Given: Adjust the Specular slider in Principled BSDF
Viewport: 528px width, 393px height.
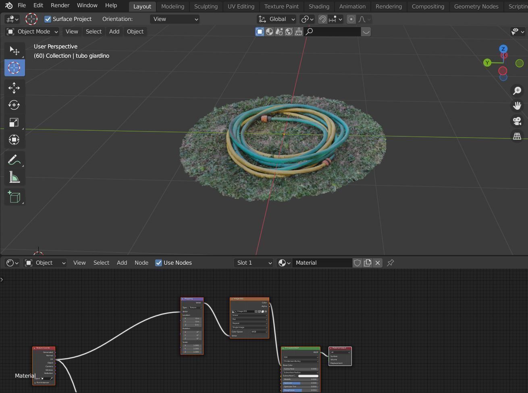Looking at the screenshot, I should [x=300, y=383].
